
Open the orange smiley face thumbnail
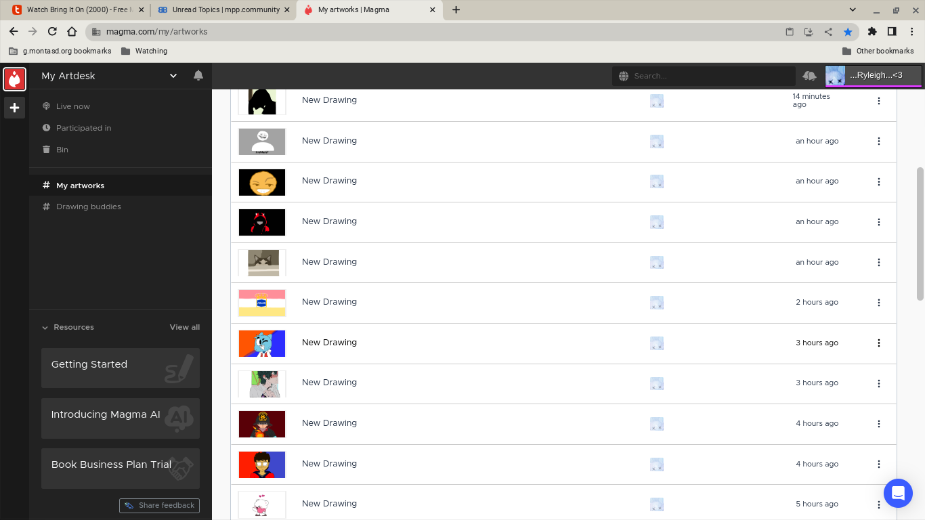tap(262, 182)
